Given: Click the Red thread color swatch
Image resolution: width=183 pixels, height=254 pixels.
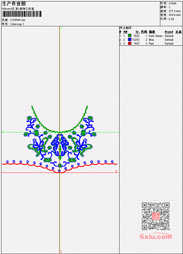Looking at the screenshot, I should 130,43.
